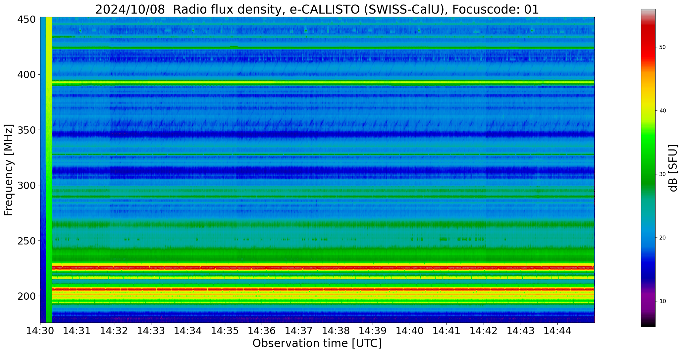
Task: Click the 14:39 time tick label
Action: tap(373, 331)
